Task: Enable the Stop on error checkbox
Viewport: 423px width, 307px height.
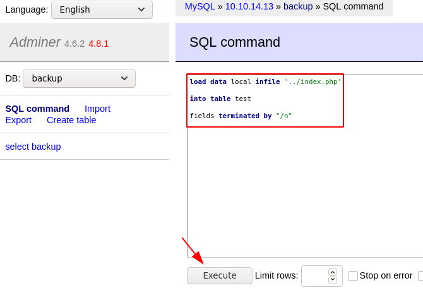Action: 353,276
